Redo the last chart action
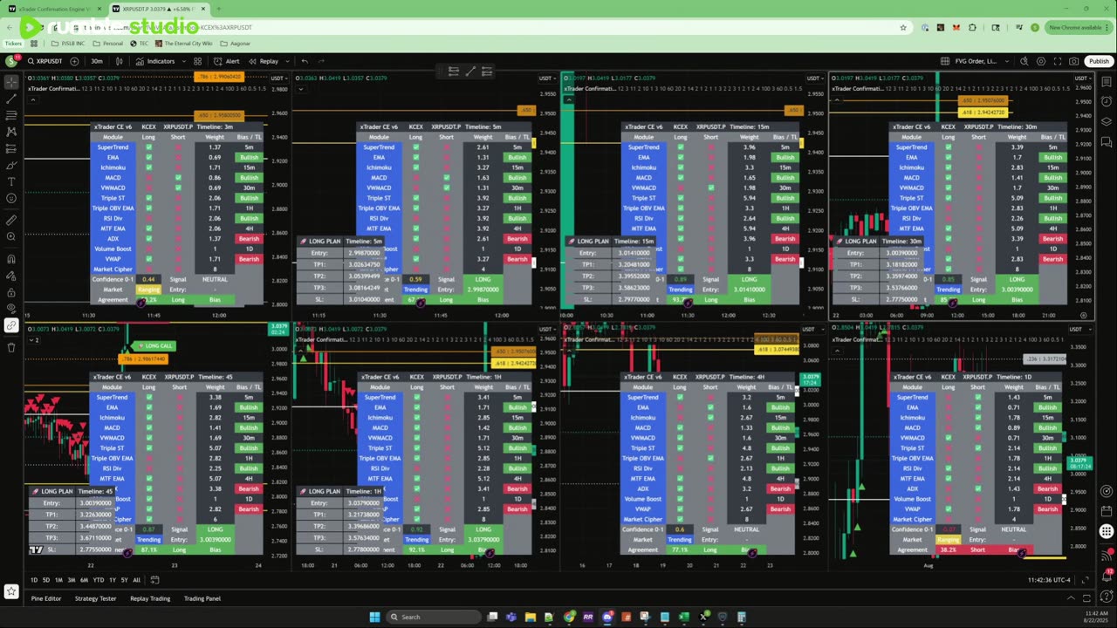Screen dimensions: 1117x628 [x=321, y=61]
